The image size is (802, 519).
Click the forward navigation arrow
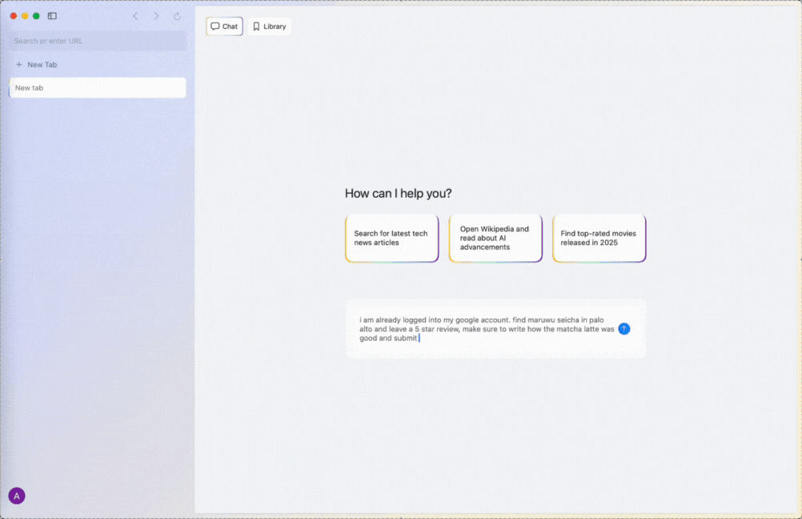155,16
